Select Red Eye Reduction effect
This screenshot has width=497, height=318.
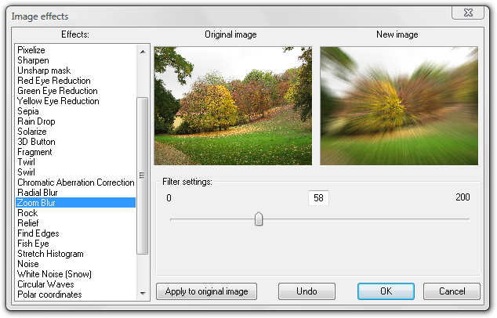75,81
